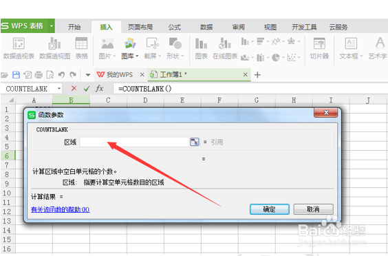Cancel formula entry with red X
This screenshot has width=388, height=256.
click(x=74, y=88)
